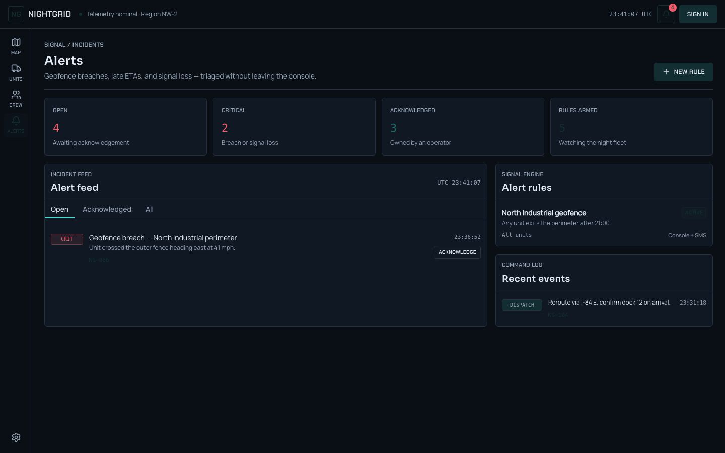Screen dimensions: 725x453
Task: Click the 'Alert rules' panel heading
Action: coord(527,188)
